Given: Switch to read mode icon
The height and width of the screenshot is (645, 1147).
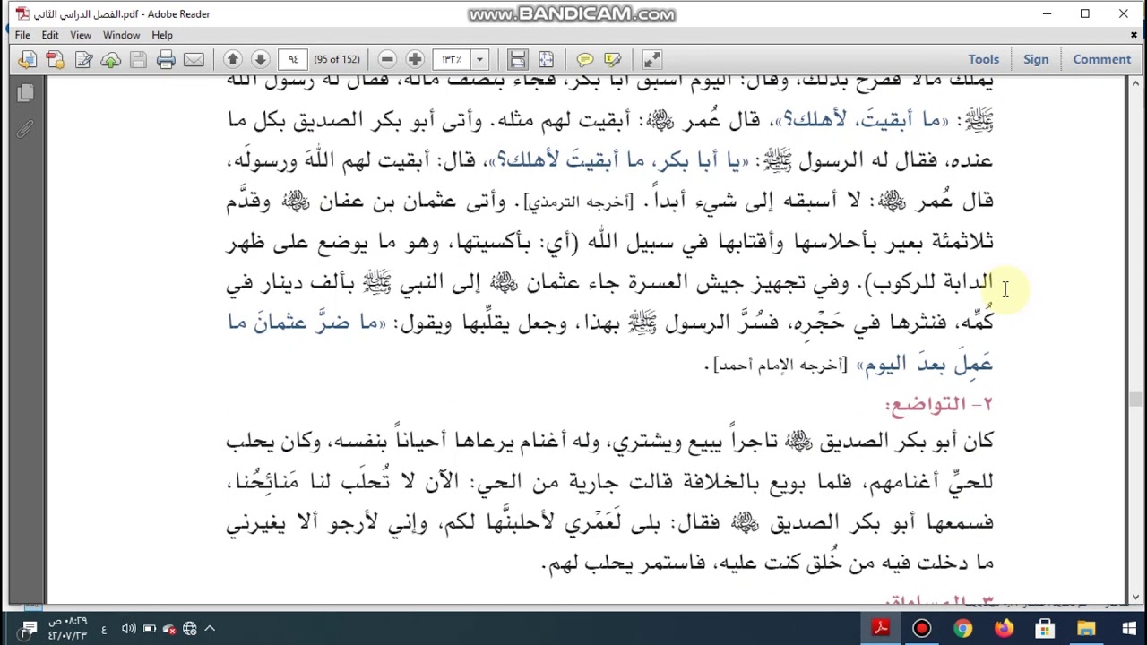Looking at the screenshot, I should point(652,59).
